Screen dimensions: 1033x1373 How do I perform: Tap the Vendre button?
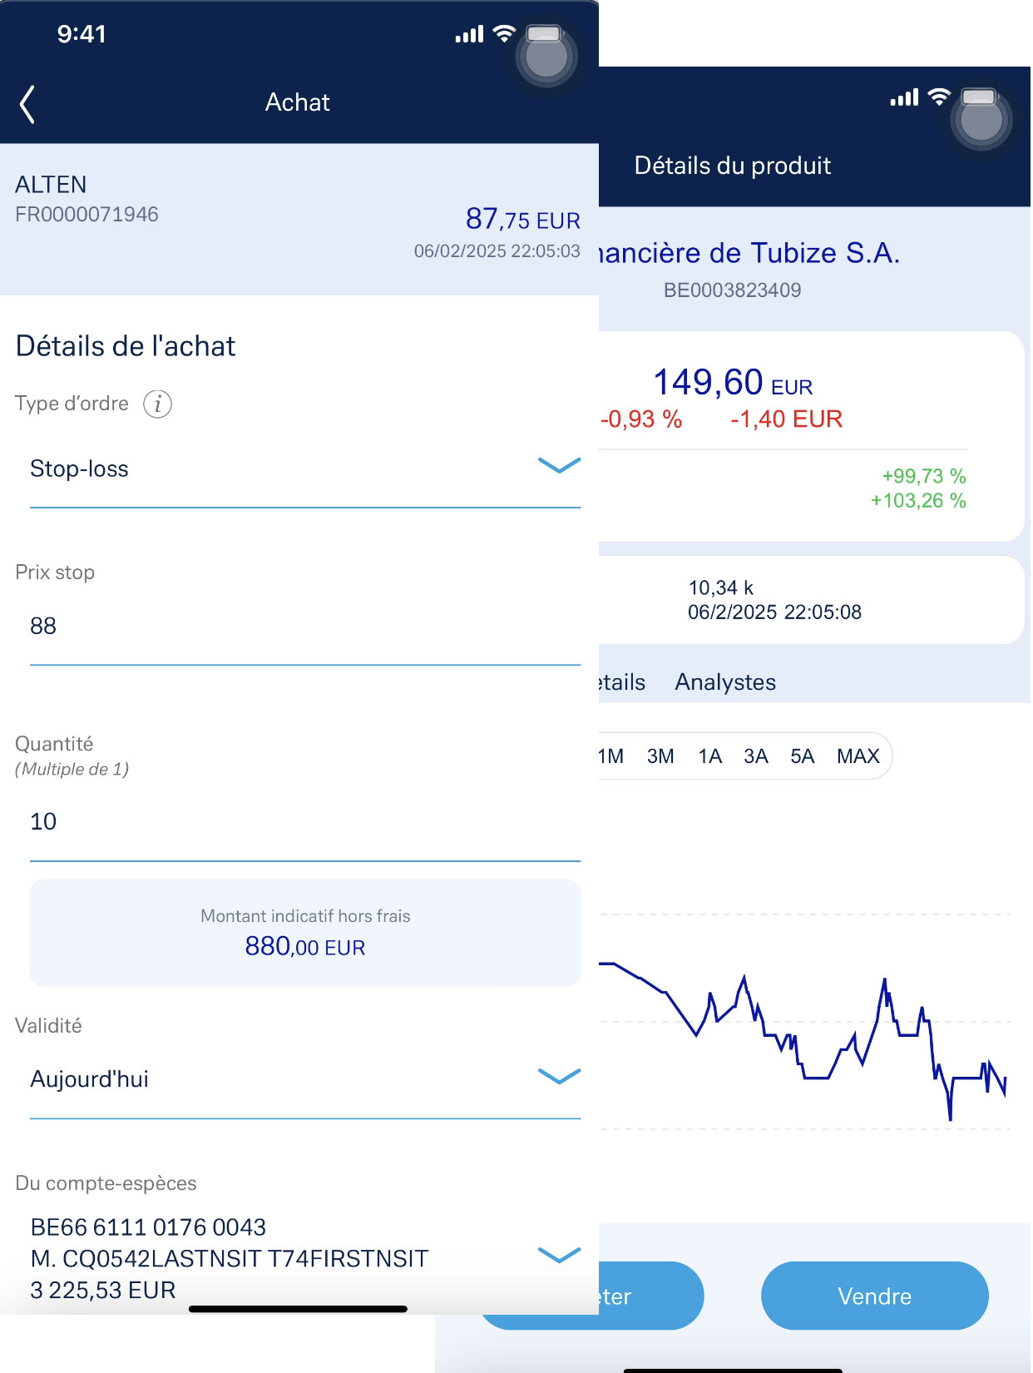coord(874,1296)
